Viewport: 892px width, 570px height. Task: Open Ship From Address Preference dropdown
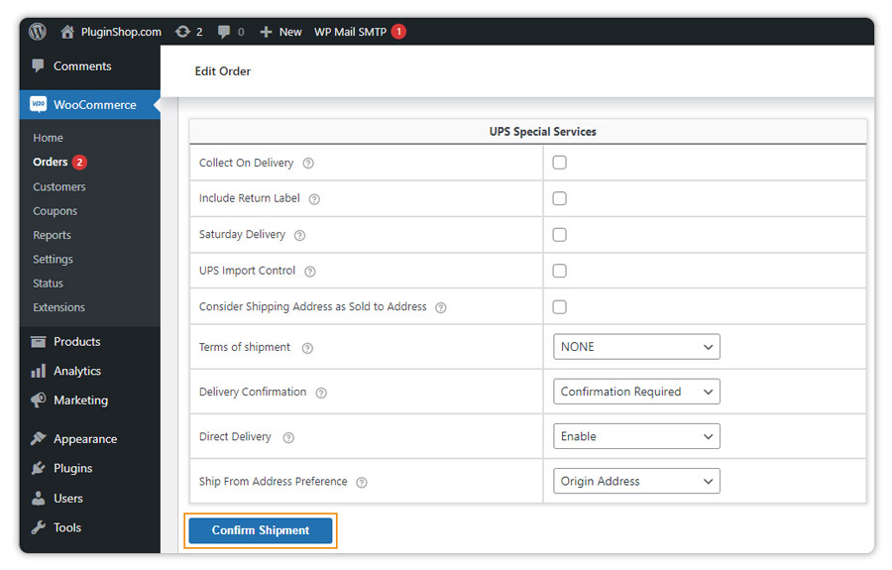(636, 481)
